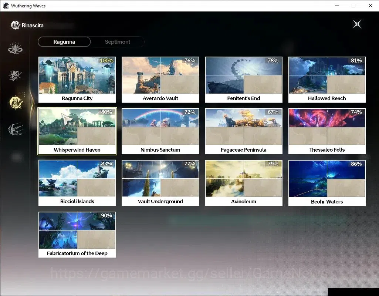Select the second region emblem in sidebar
379x296 pixels.
pos(15,75)
